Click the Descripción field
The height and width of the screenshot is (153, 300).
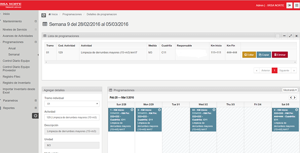tap(72, 131)
